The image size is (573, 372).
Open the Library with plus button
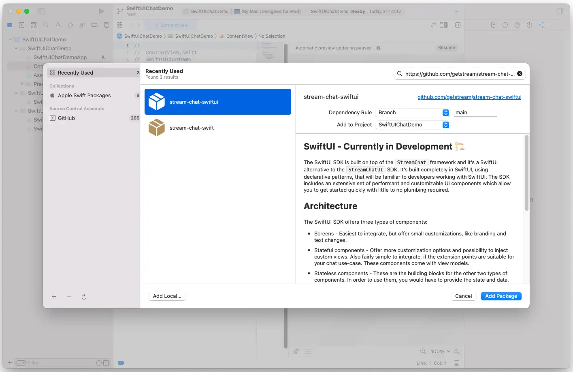pos(456,11)
